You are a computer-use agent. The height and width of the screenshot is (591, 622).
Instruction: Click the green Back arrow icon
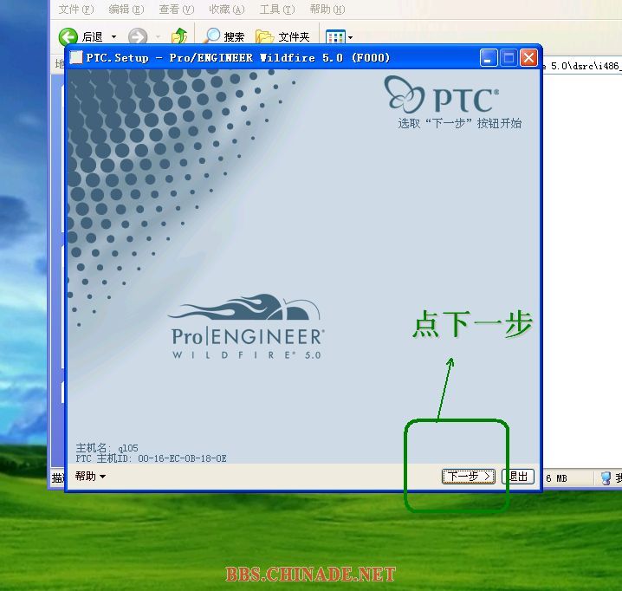(68, 36)
